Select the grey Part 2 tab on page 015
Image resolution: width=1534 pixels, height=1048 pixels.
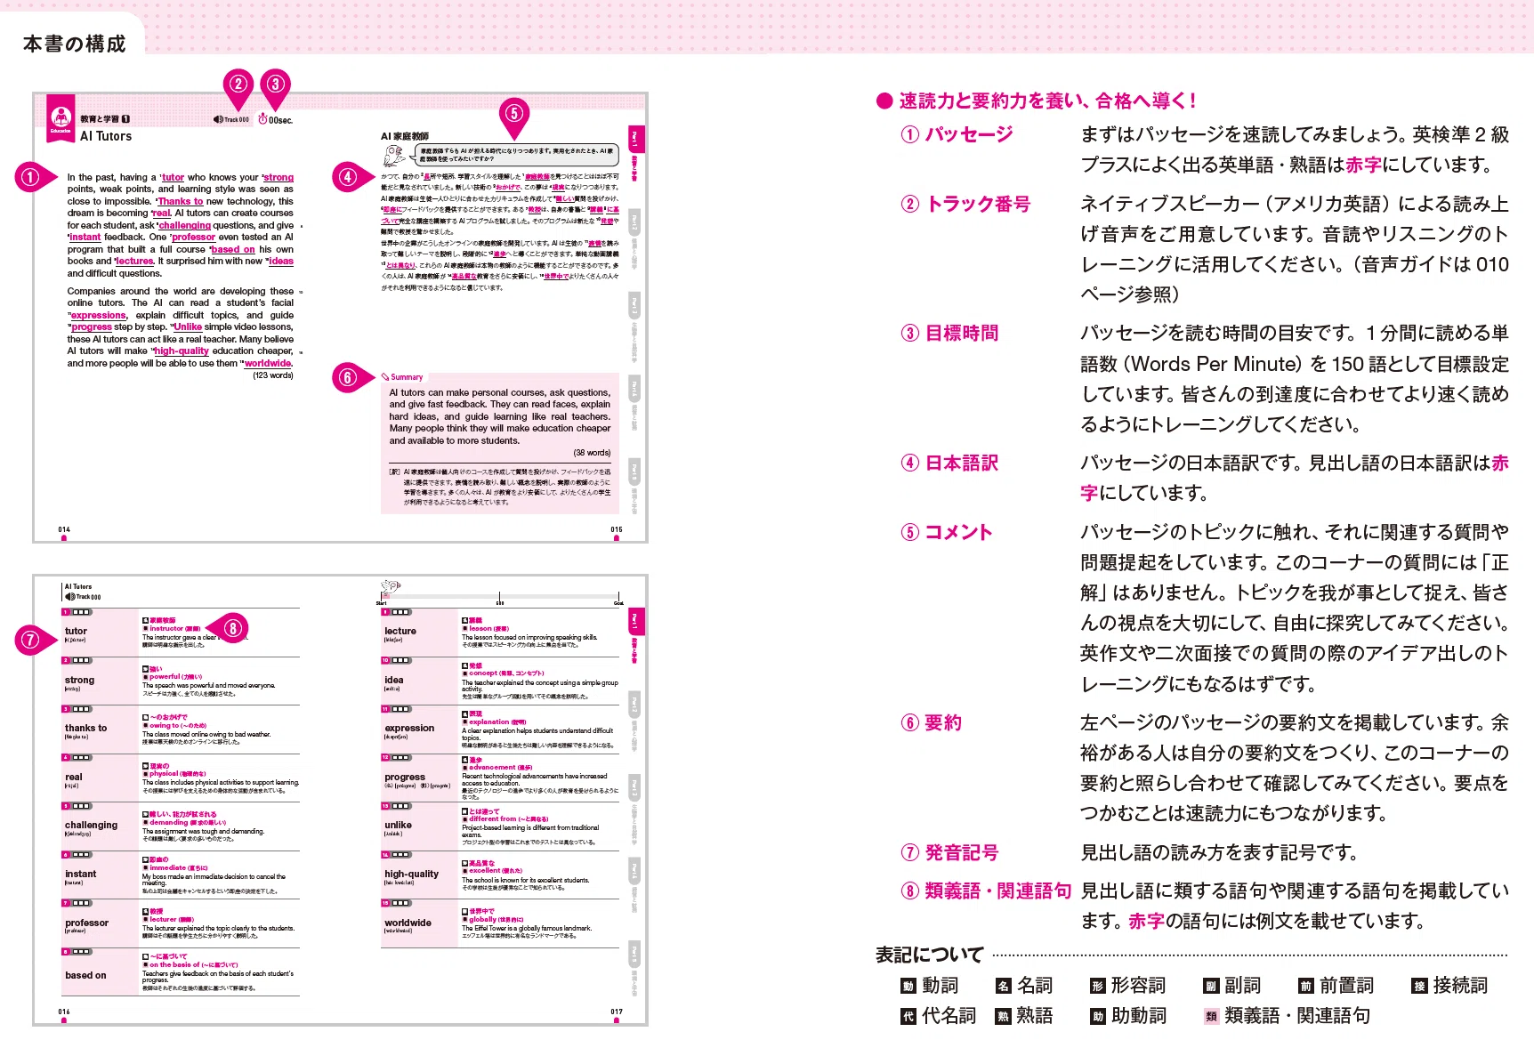(634, 222)
